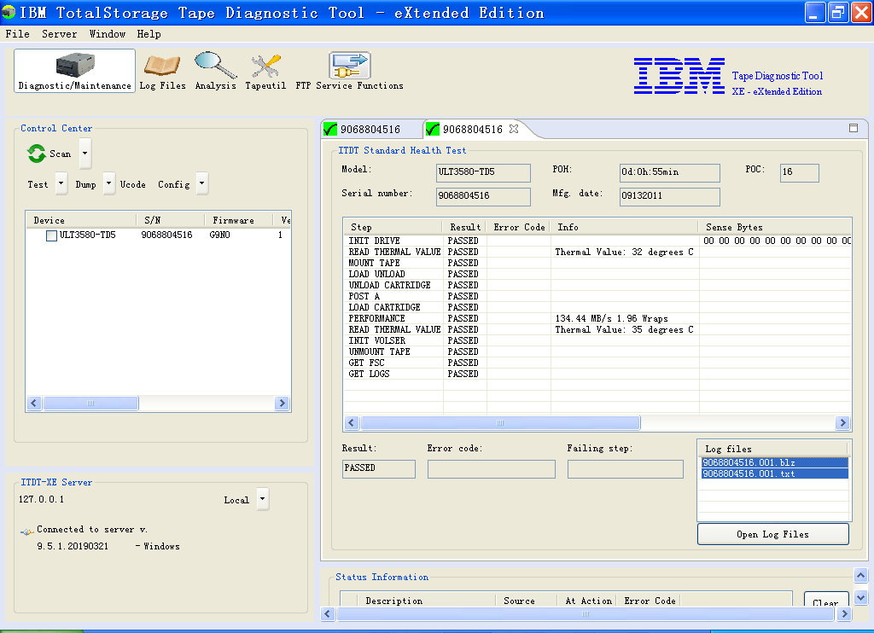
Task: Click the IBM logo
Action: click(x=679, y=75)
